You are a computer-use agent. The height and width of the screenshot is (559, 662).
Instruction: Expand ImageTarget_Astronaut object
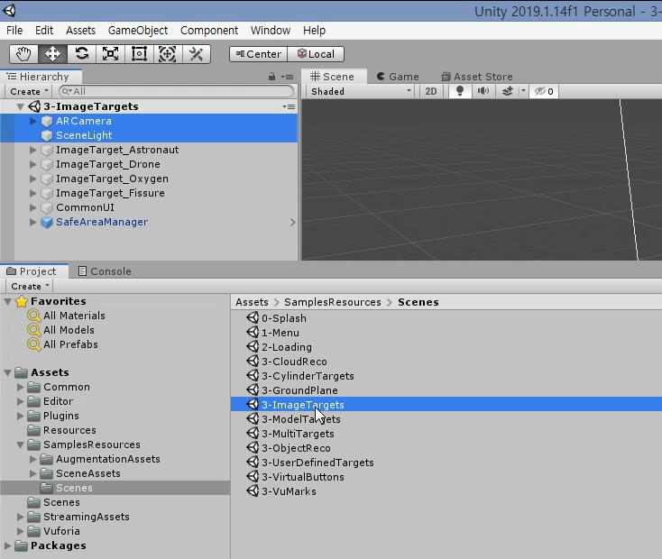tap(33, 150)
